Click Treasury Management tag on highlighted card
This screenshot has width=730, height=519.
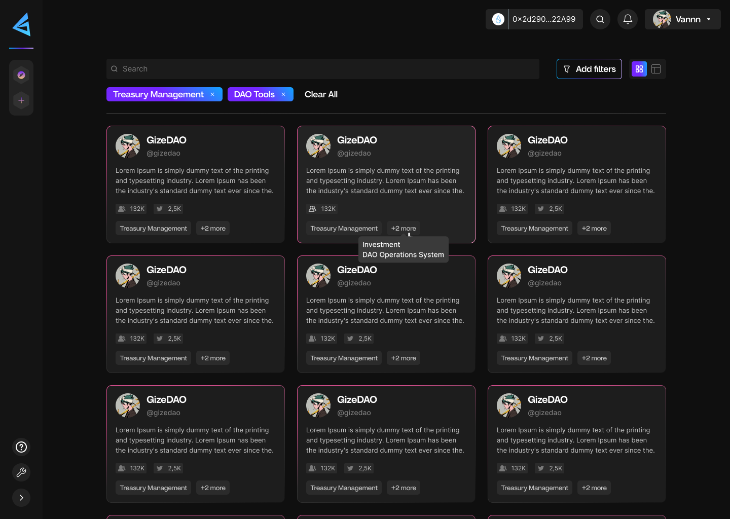point(344,229)
